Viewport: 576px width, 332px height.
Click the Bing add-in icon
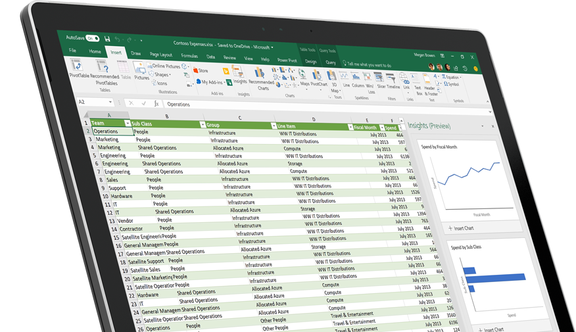[x=226, y=71]
